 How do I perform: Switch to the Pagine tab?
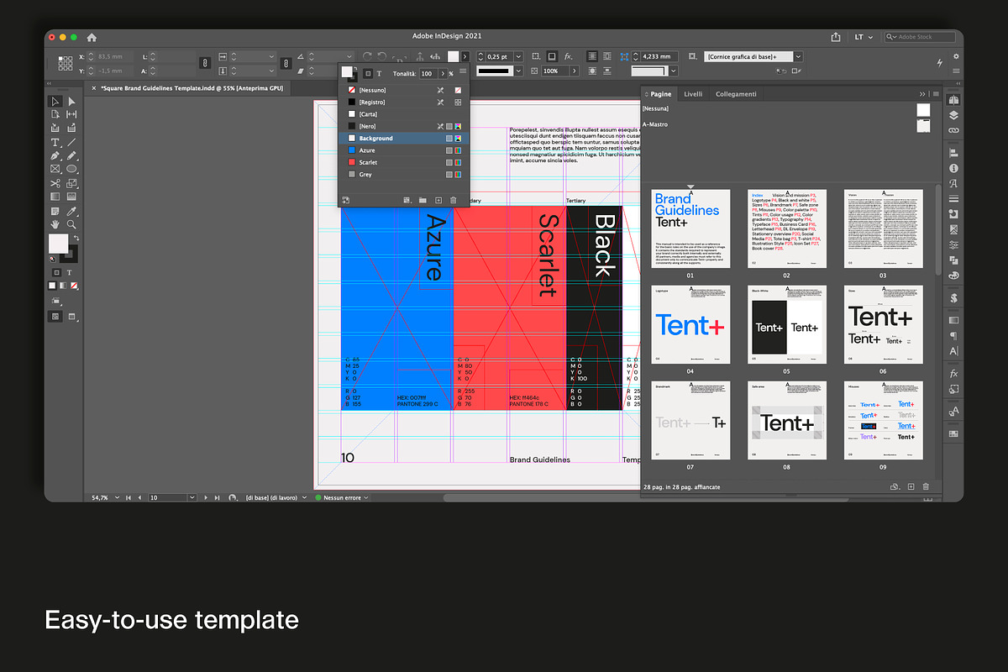click(659, 94)
